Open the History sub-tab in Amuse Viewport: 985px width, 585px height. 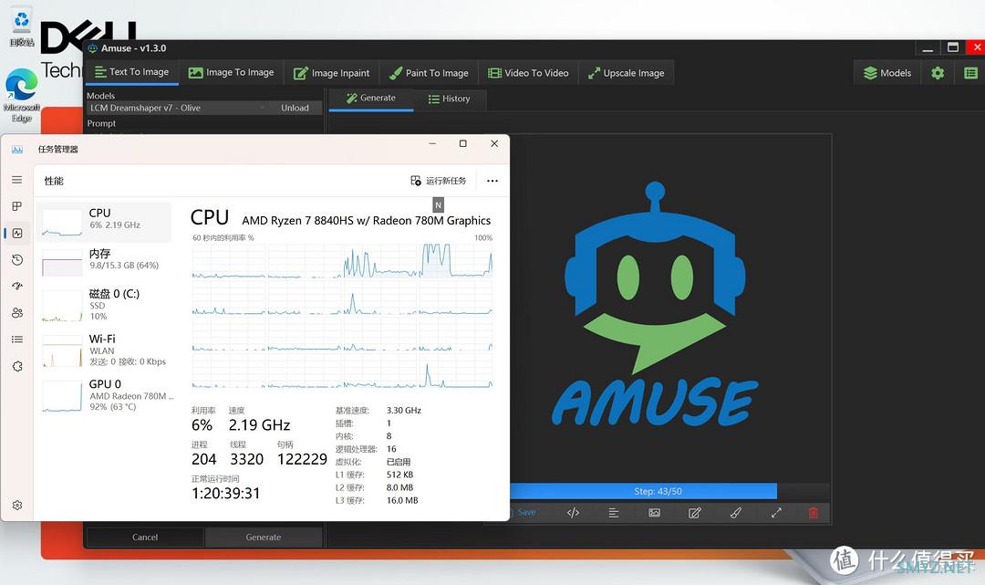pos(449,99)
